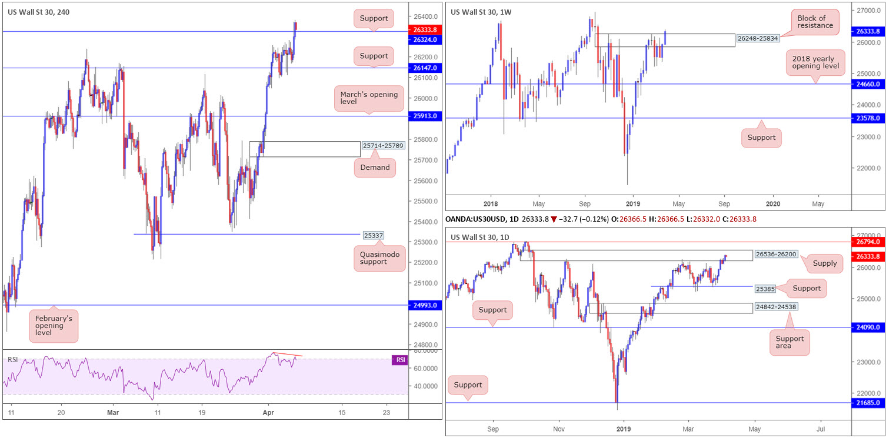
Task: Click the 26248-25834 resistance zone label
Action: click(757, 38)
